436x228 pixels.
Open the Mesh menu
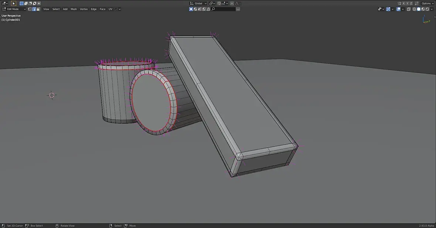[x=74, y=9]
